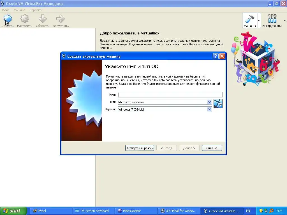Switch to 3D Pinball taskbar item
Viewport: 287px width, 215px height.
tap(179, 211)
